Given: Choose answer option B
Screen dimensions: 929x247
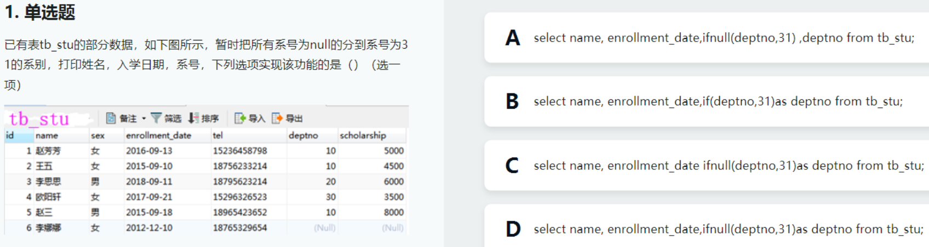Looking at the screenshot, I should click(x=707, y=101).
